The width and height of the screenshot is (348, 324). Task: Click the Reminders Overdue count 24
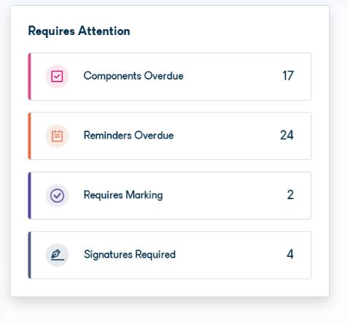click(287, 135)
